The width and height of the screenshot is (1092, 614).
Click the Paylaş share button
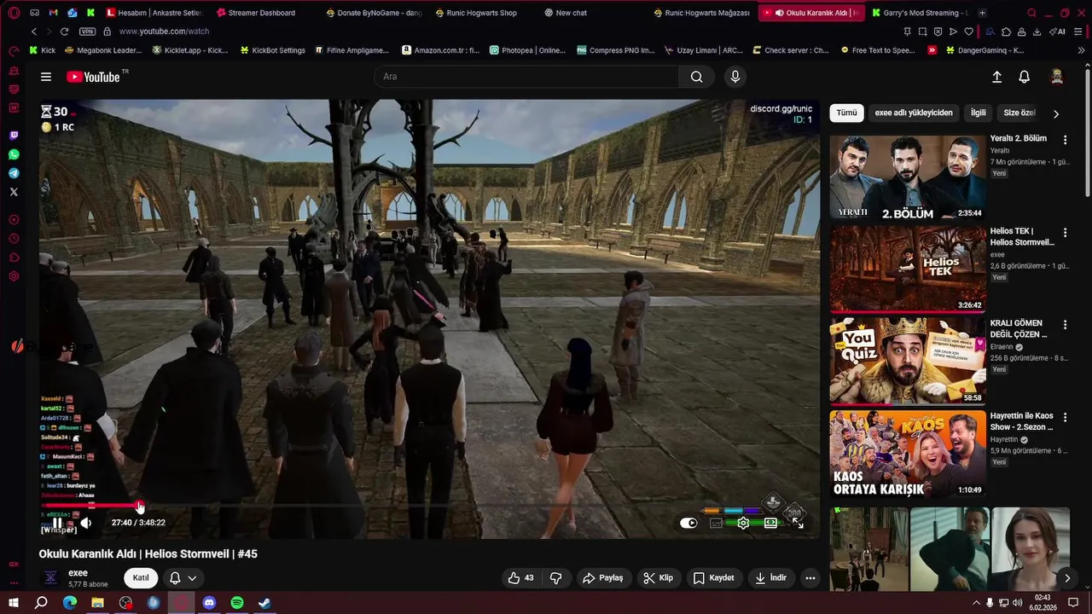click(x=602, y=578)
